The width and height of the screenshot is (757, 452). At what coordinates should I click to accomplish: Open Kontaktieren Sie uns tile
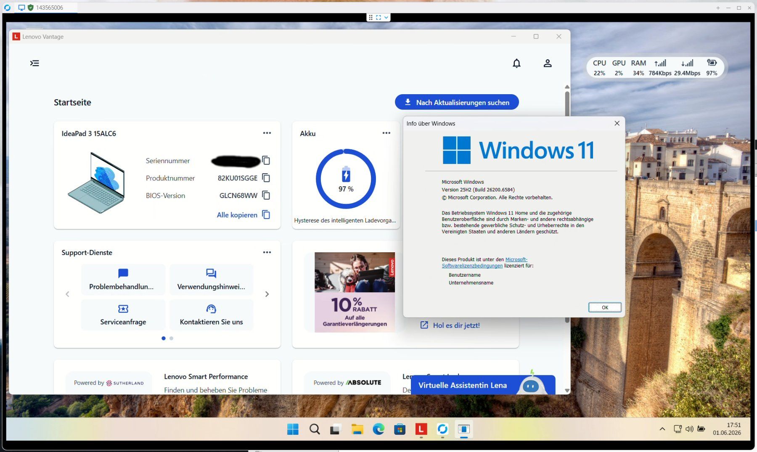coord(211,315)
